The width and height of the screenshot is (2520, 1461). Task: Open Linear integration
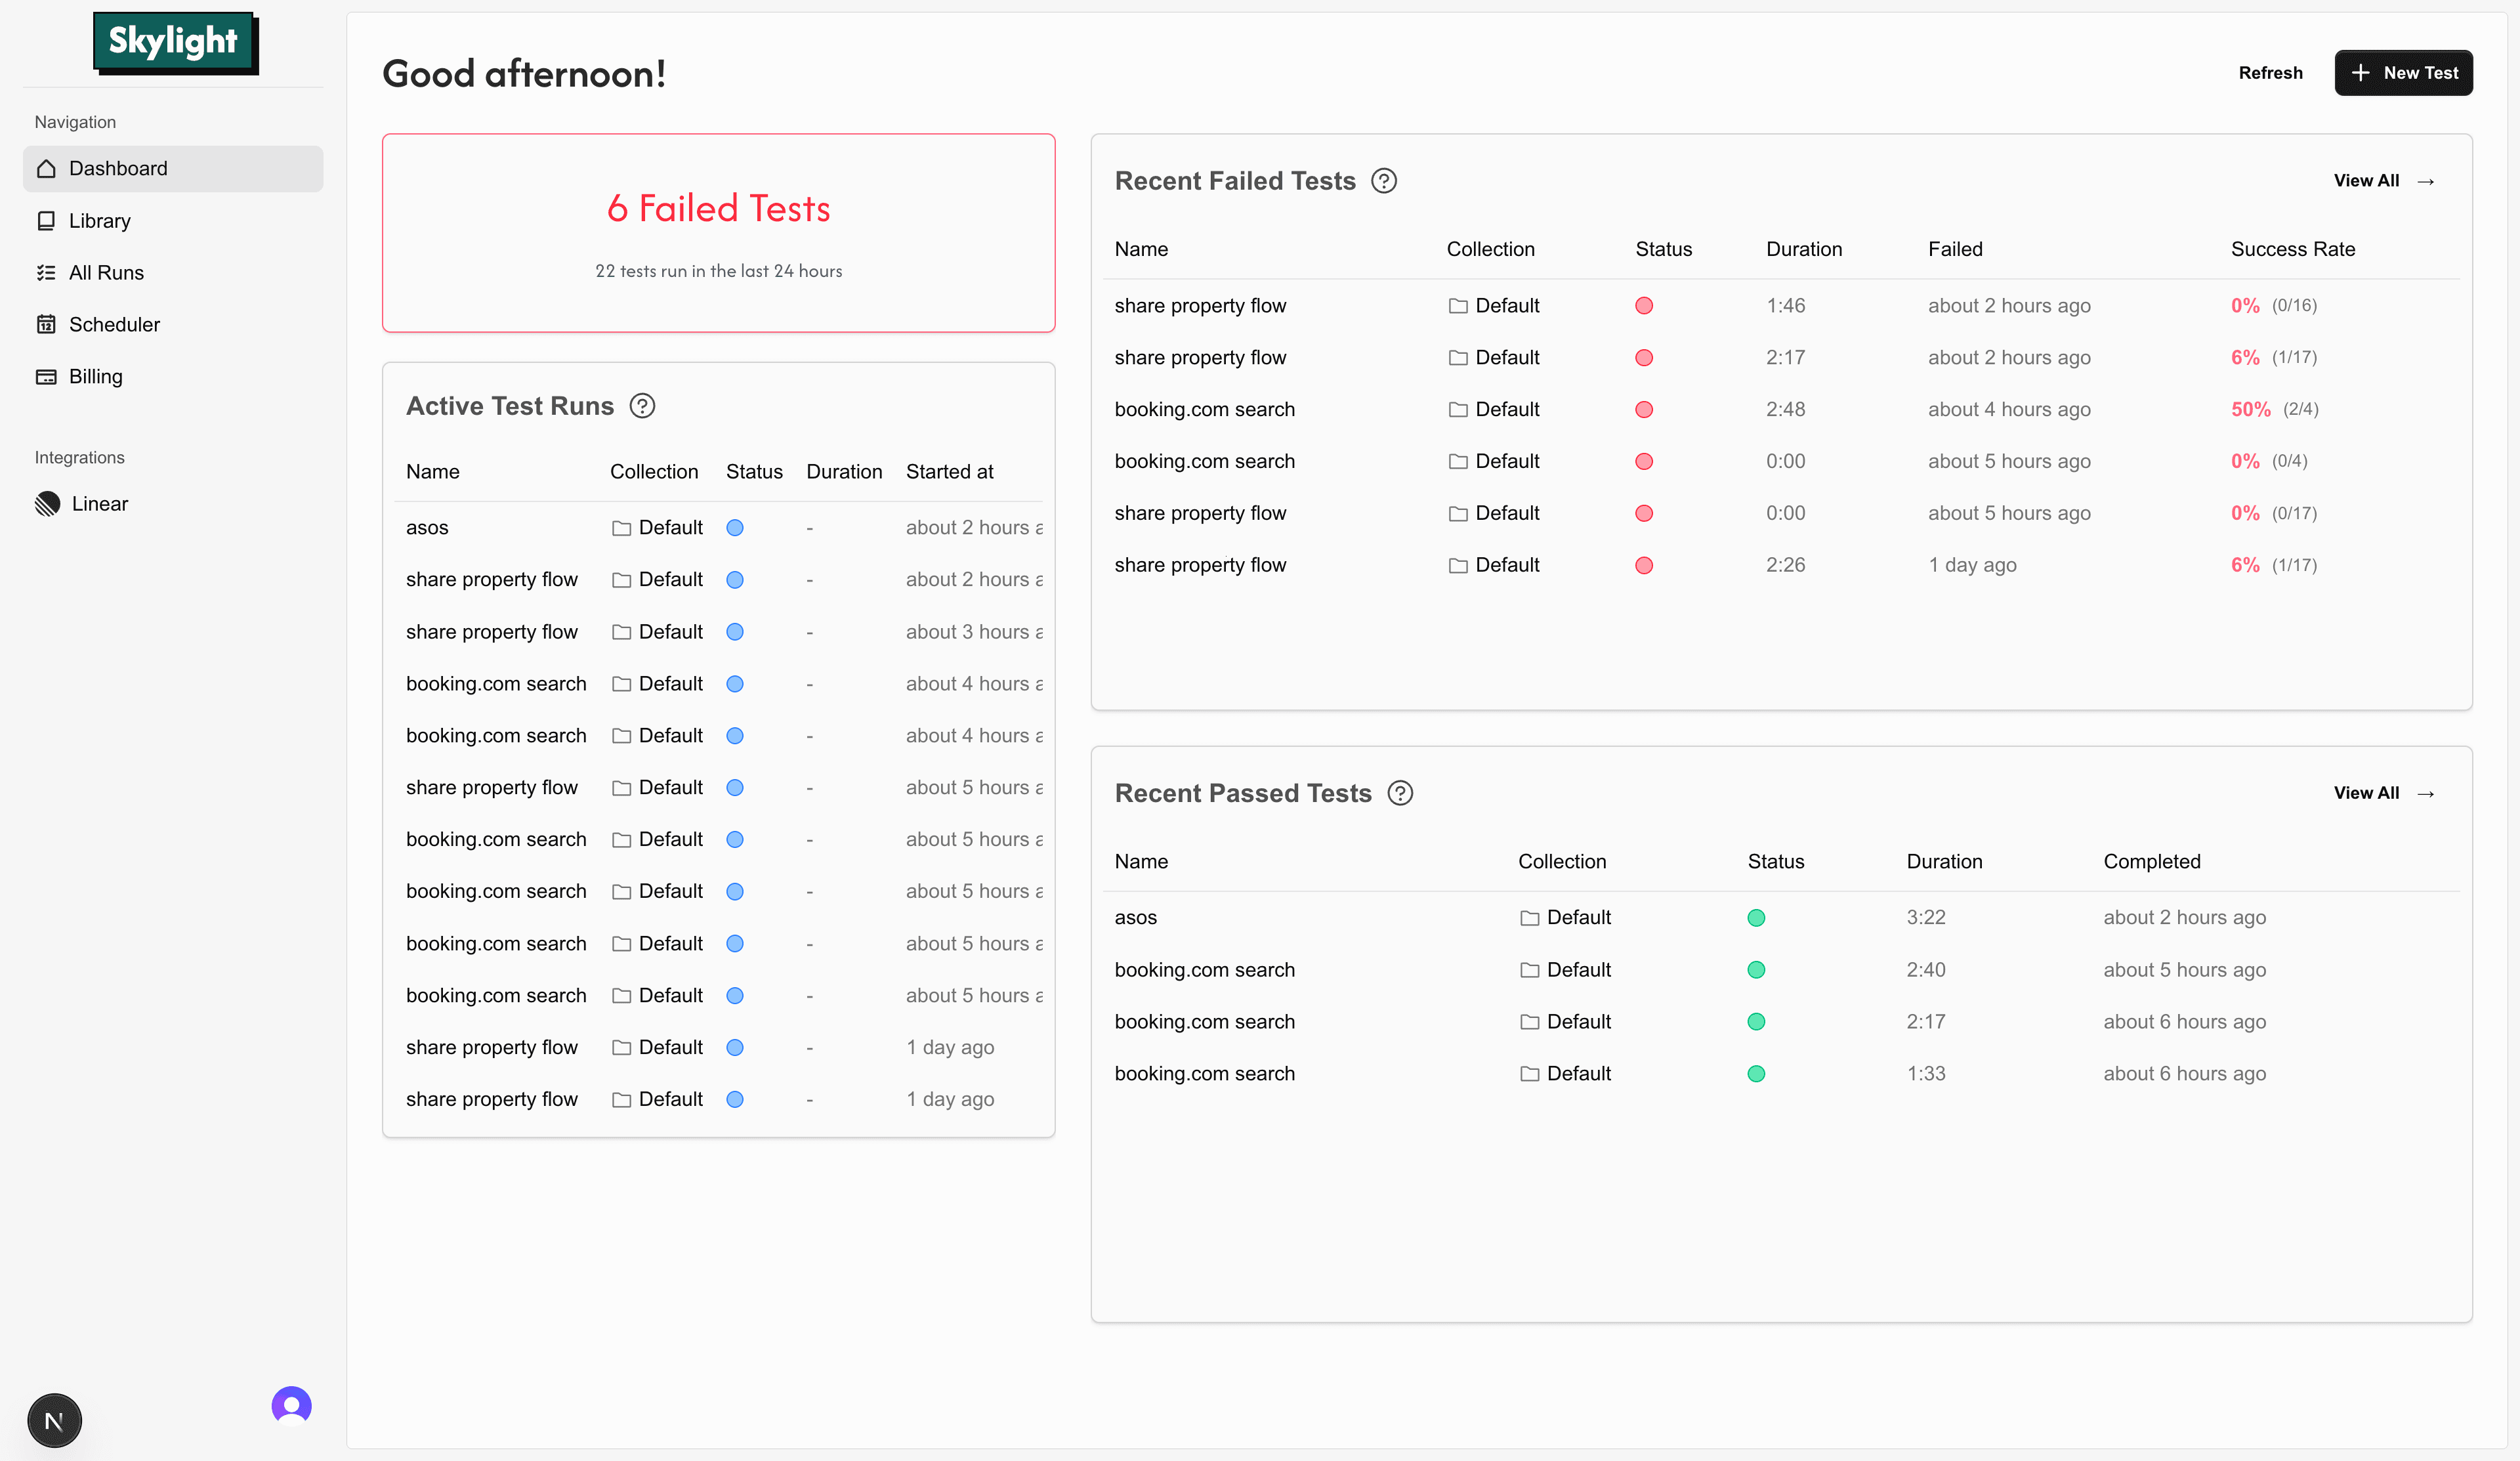173,504
